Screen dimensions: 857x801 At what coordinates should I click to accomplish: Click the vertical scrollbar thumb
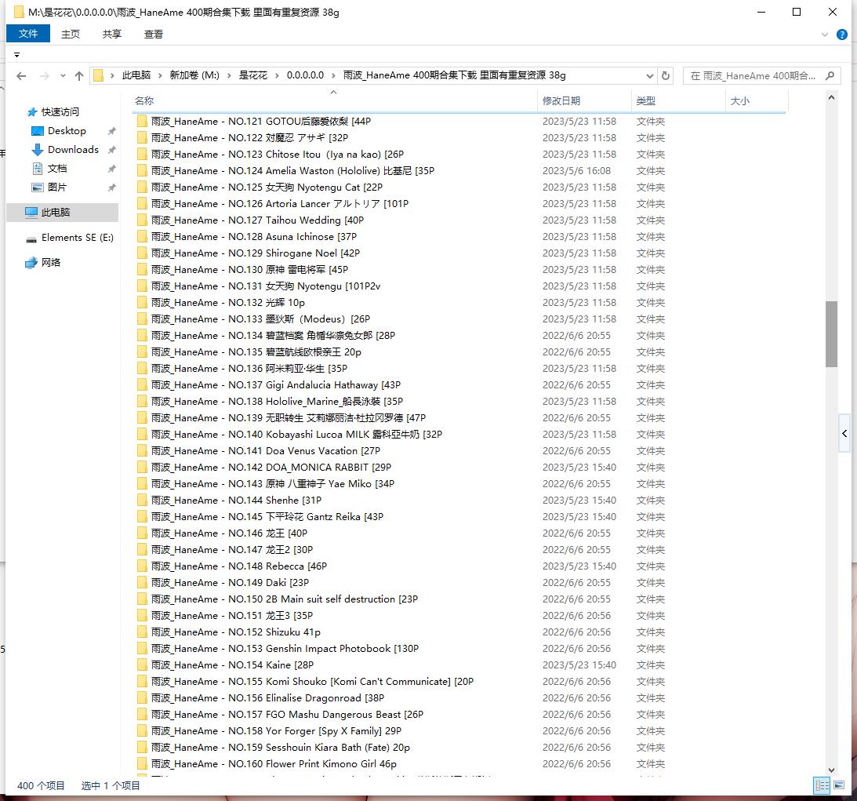[831, 334]
